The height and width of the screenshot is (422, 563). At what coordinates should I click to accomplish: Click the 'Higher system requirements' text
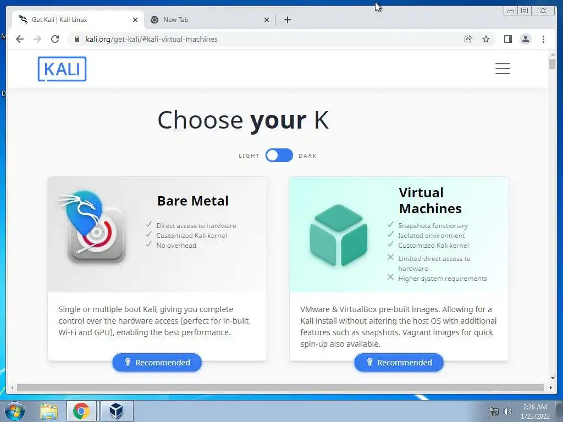pyautogui.click(x=443, y=279)
